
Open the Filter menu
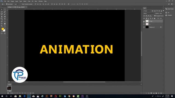[x=29, y=1]
